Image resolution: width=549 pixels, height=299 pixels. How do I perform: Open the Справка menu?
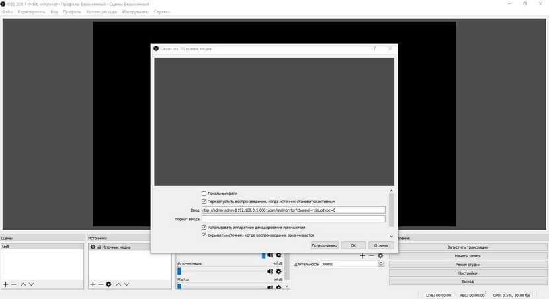point(162,11)
